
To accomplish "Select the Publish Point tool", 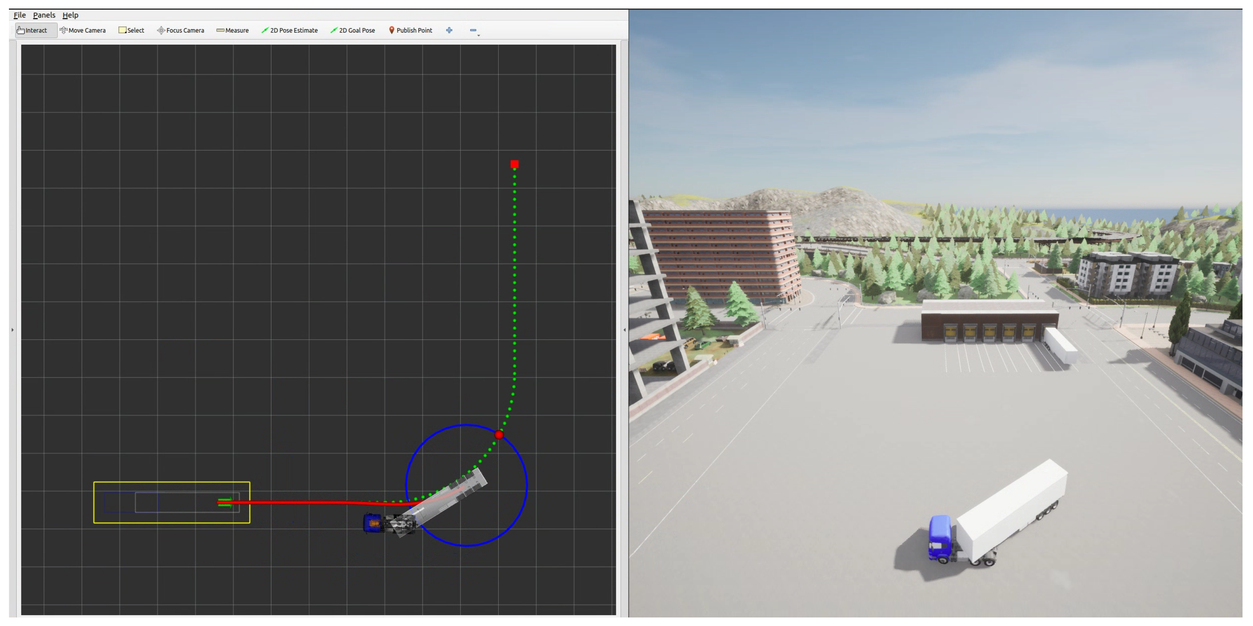I will click(x=410, y=30).
